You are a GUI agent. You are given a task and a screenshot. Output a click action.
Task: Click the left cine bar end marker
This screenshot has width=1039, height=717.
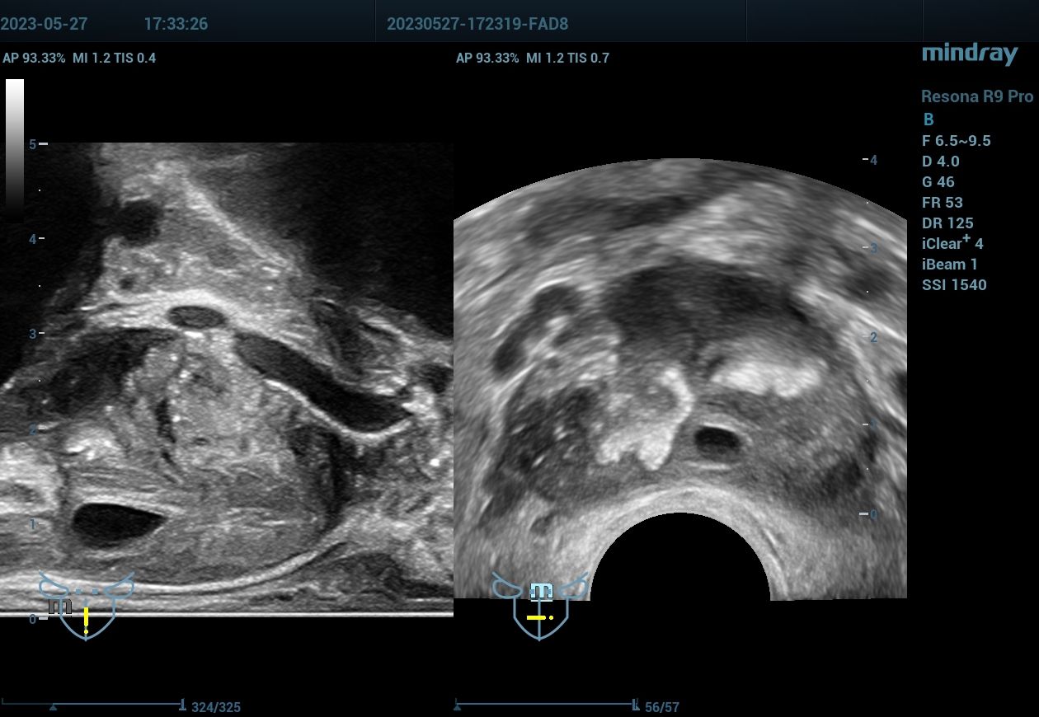(181, 704)
